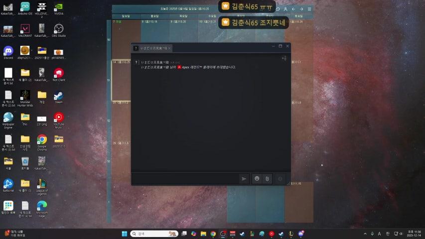
Task: Open Discord from the taskbar
Action: tap(301, 234)
